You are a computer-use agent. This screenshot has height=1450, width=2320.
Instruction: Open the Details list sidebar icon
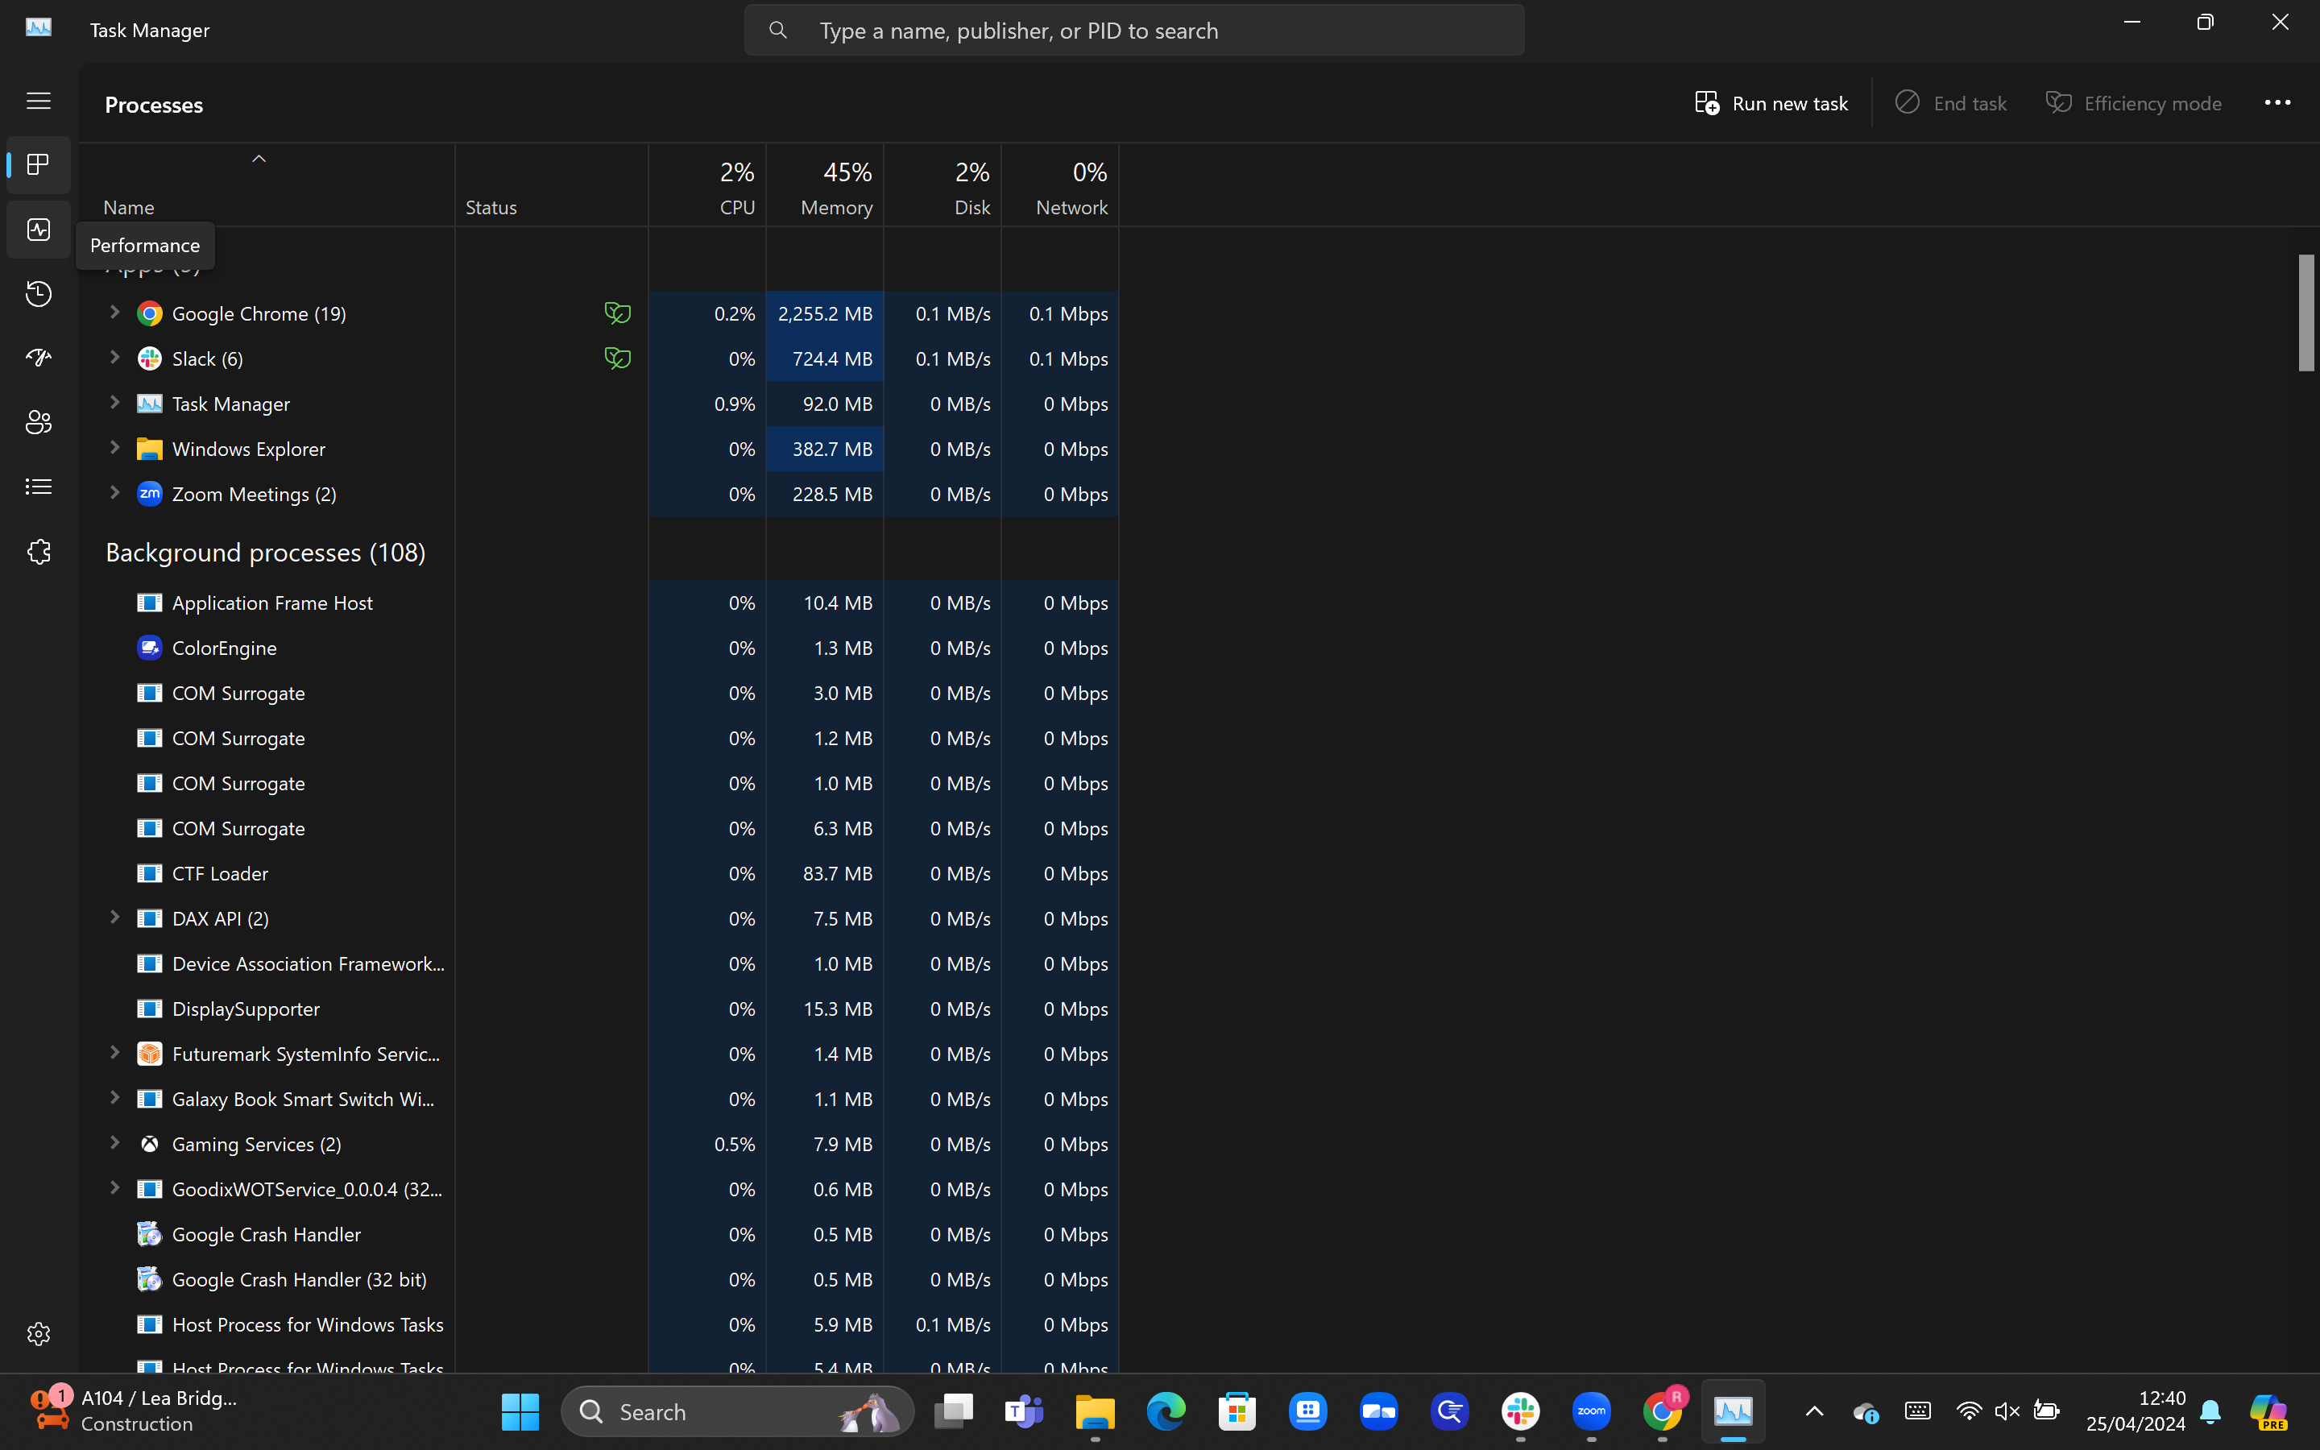tap(39, 487)
